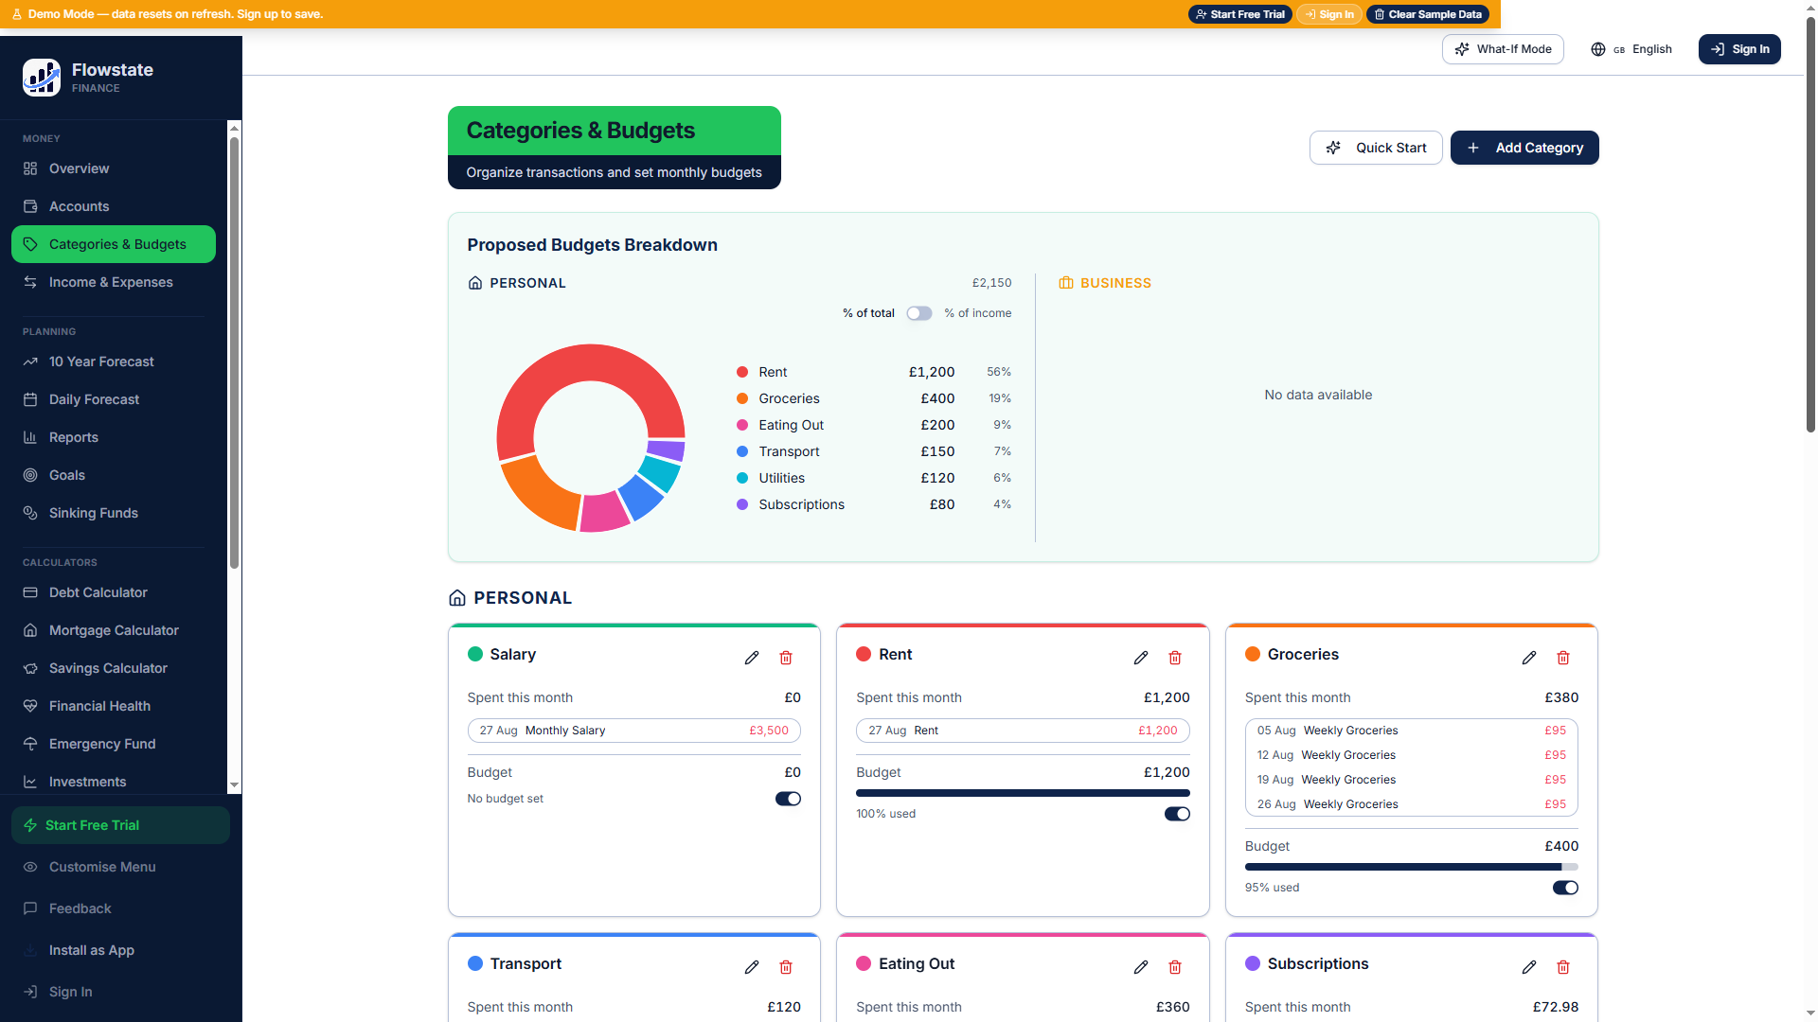1818x1022 pixels.
Task: Open the Groceries edit pencil icon
Action: coord(1529,658)
